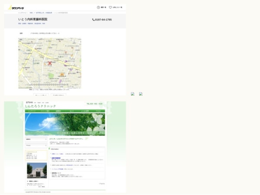260x195 pixels.
Task: Click the clinic building photo
Action: pos(37,170)
